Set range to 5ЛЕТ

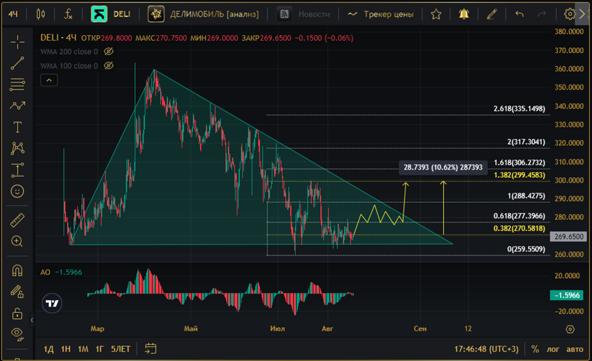121,349
